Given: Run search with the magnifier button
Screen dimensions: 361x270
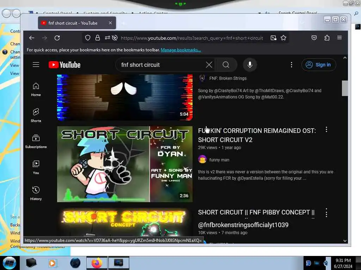Looking at the screenshot, I should click(226, 65).
